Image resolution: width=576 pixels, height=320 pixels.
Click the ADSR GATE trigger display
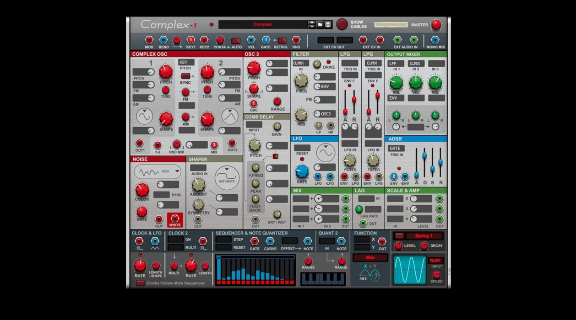396,148
